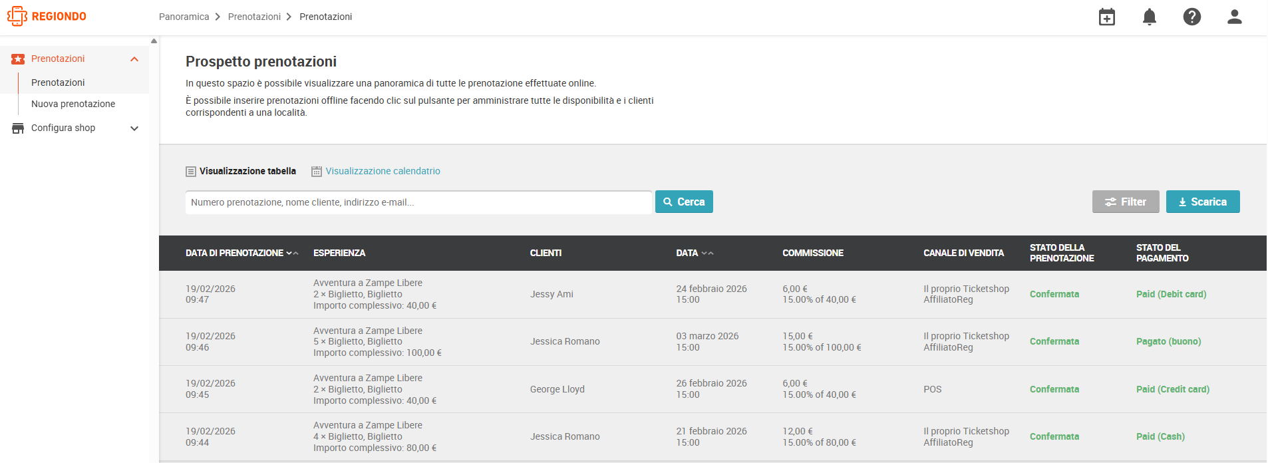Viewport: 1268px width, 463px height.
Task: Click date 03 marzo 2026
Action: [707, 336]
